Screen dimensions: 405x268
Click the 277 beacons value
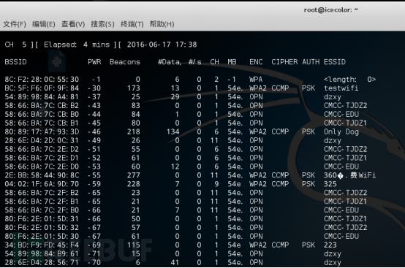pos(134,175)
